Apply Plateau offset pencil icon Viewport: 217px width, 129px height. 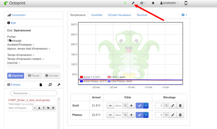[173, 115]
